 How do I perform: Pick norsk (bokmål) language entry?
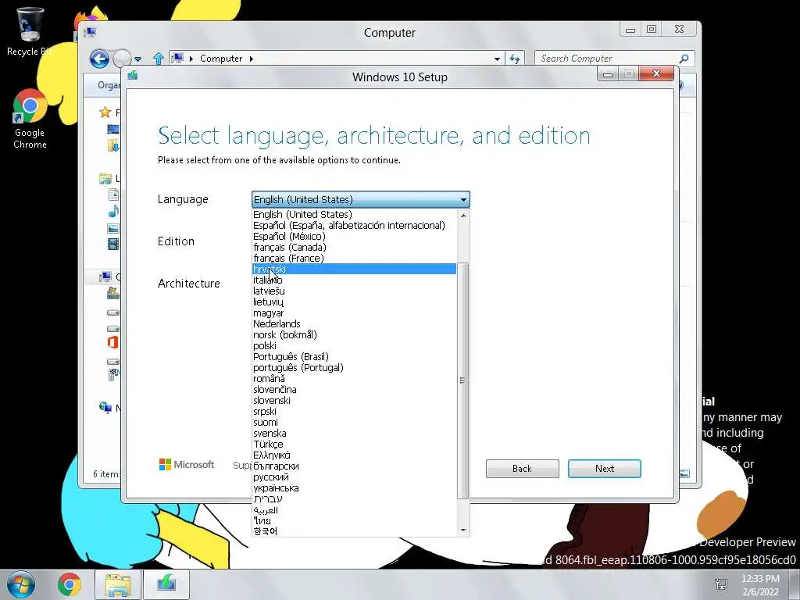(x=354, y=334)
